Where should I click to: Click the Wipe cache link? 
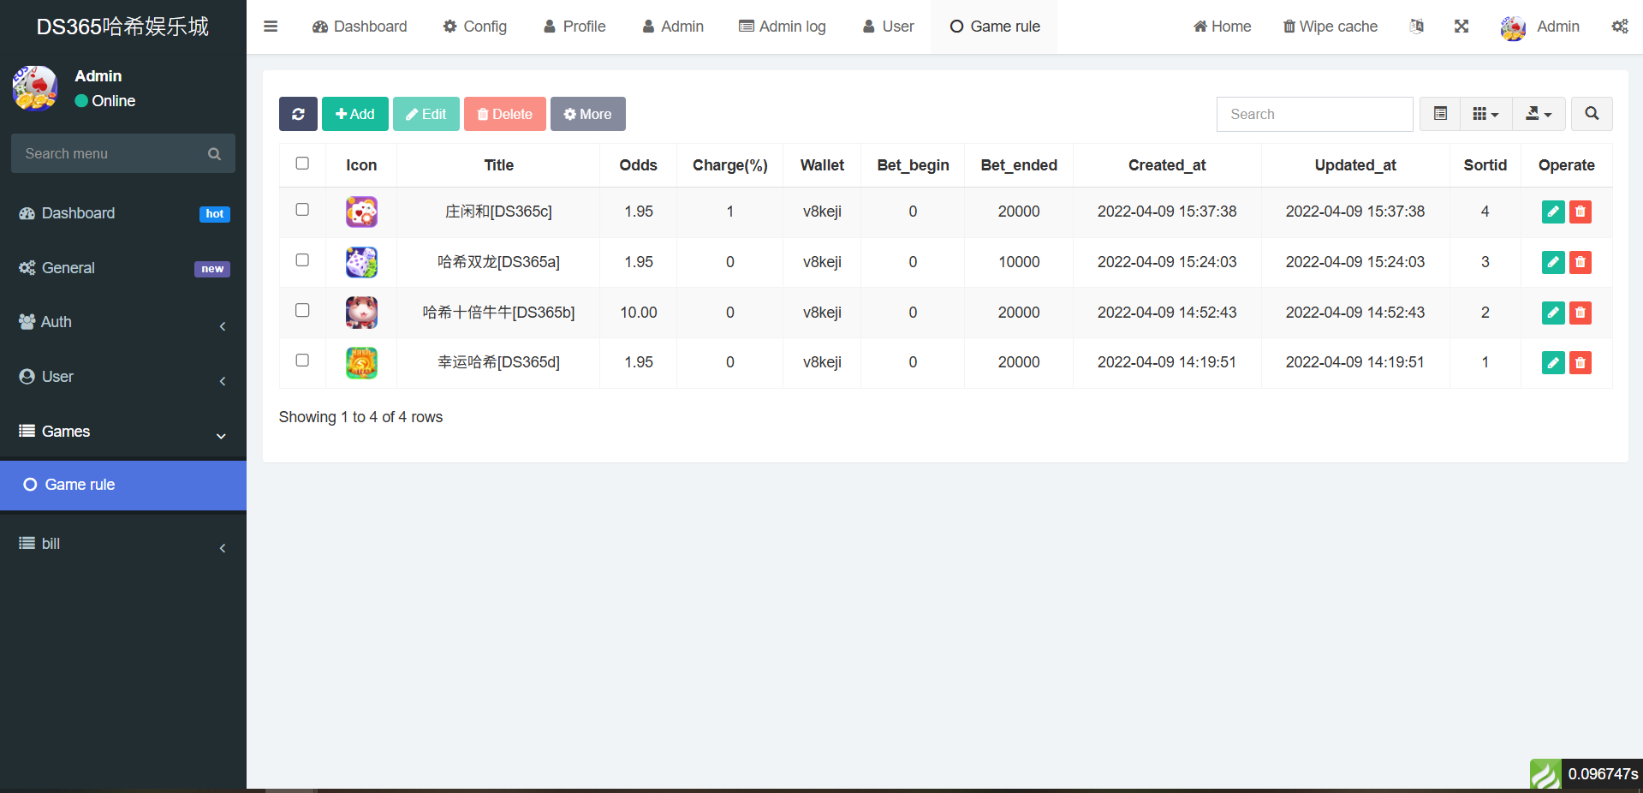pyautogui.click(x=1330, y=27)
